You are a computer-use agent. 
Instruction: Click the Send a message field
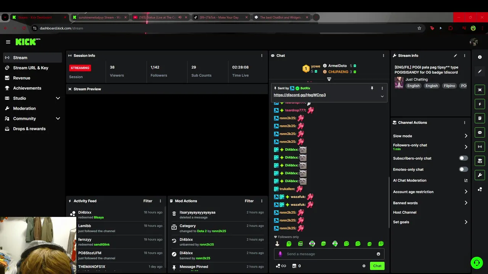click(329, 254)
